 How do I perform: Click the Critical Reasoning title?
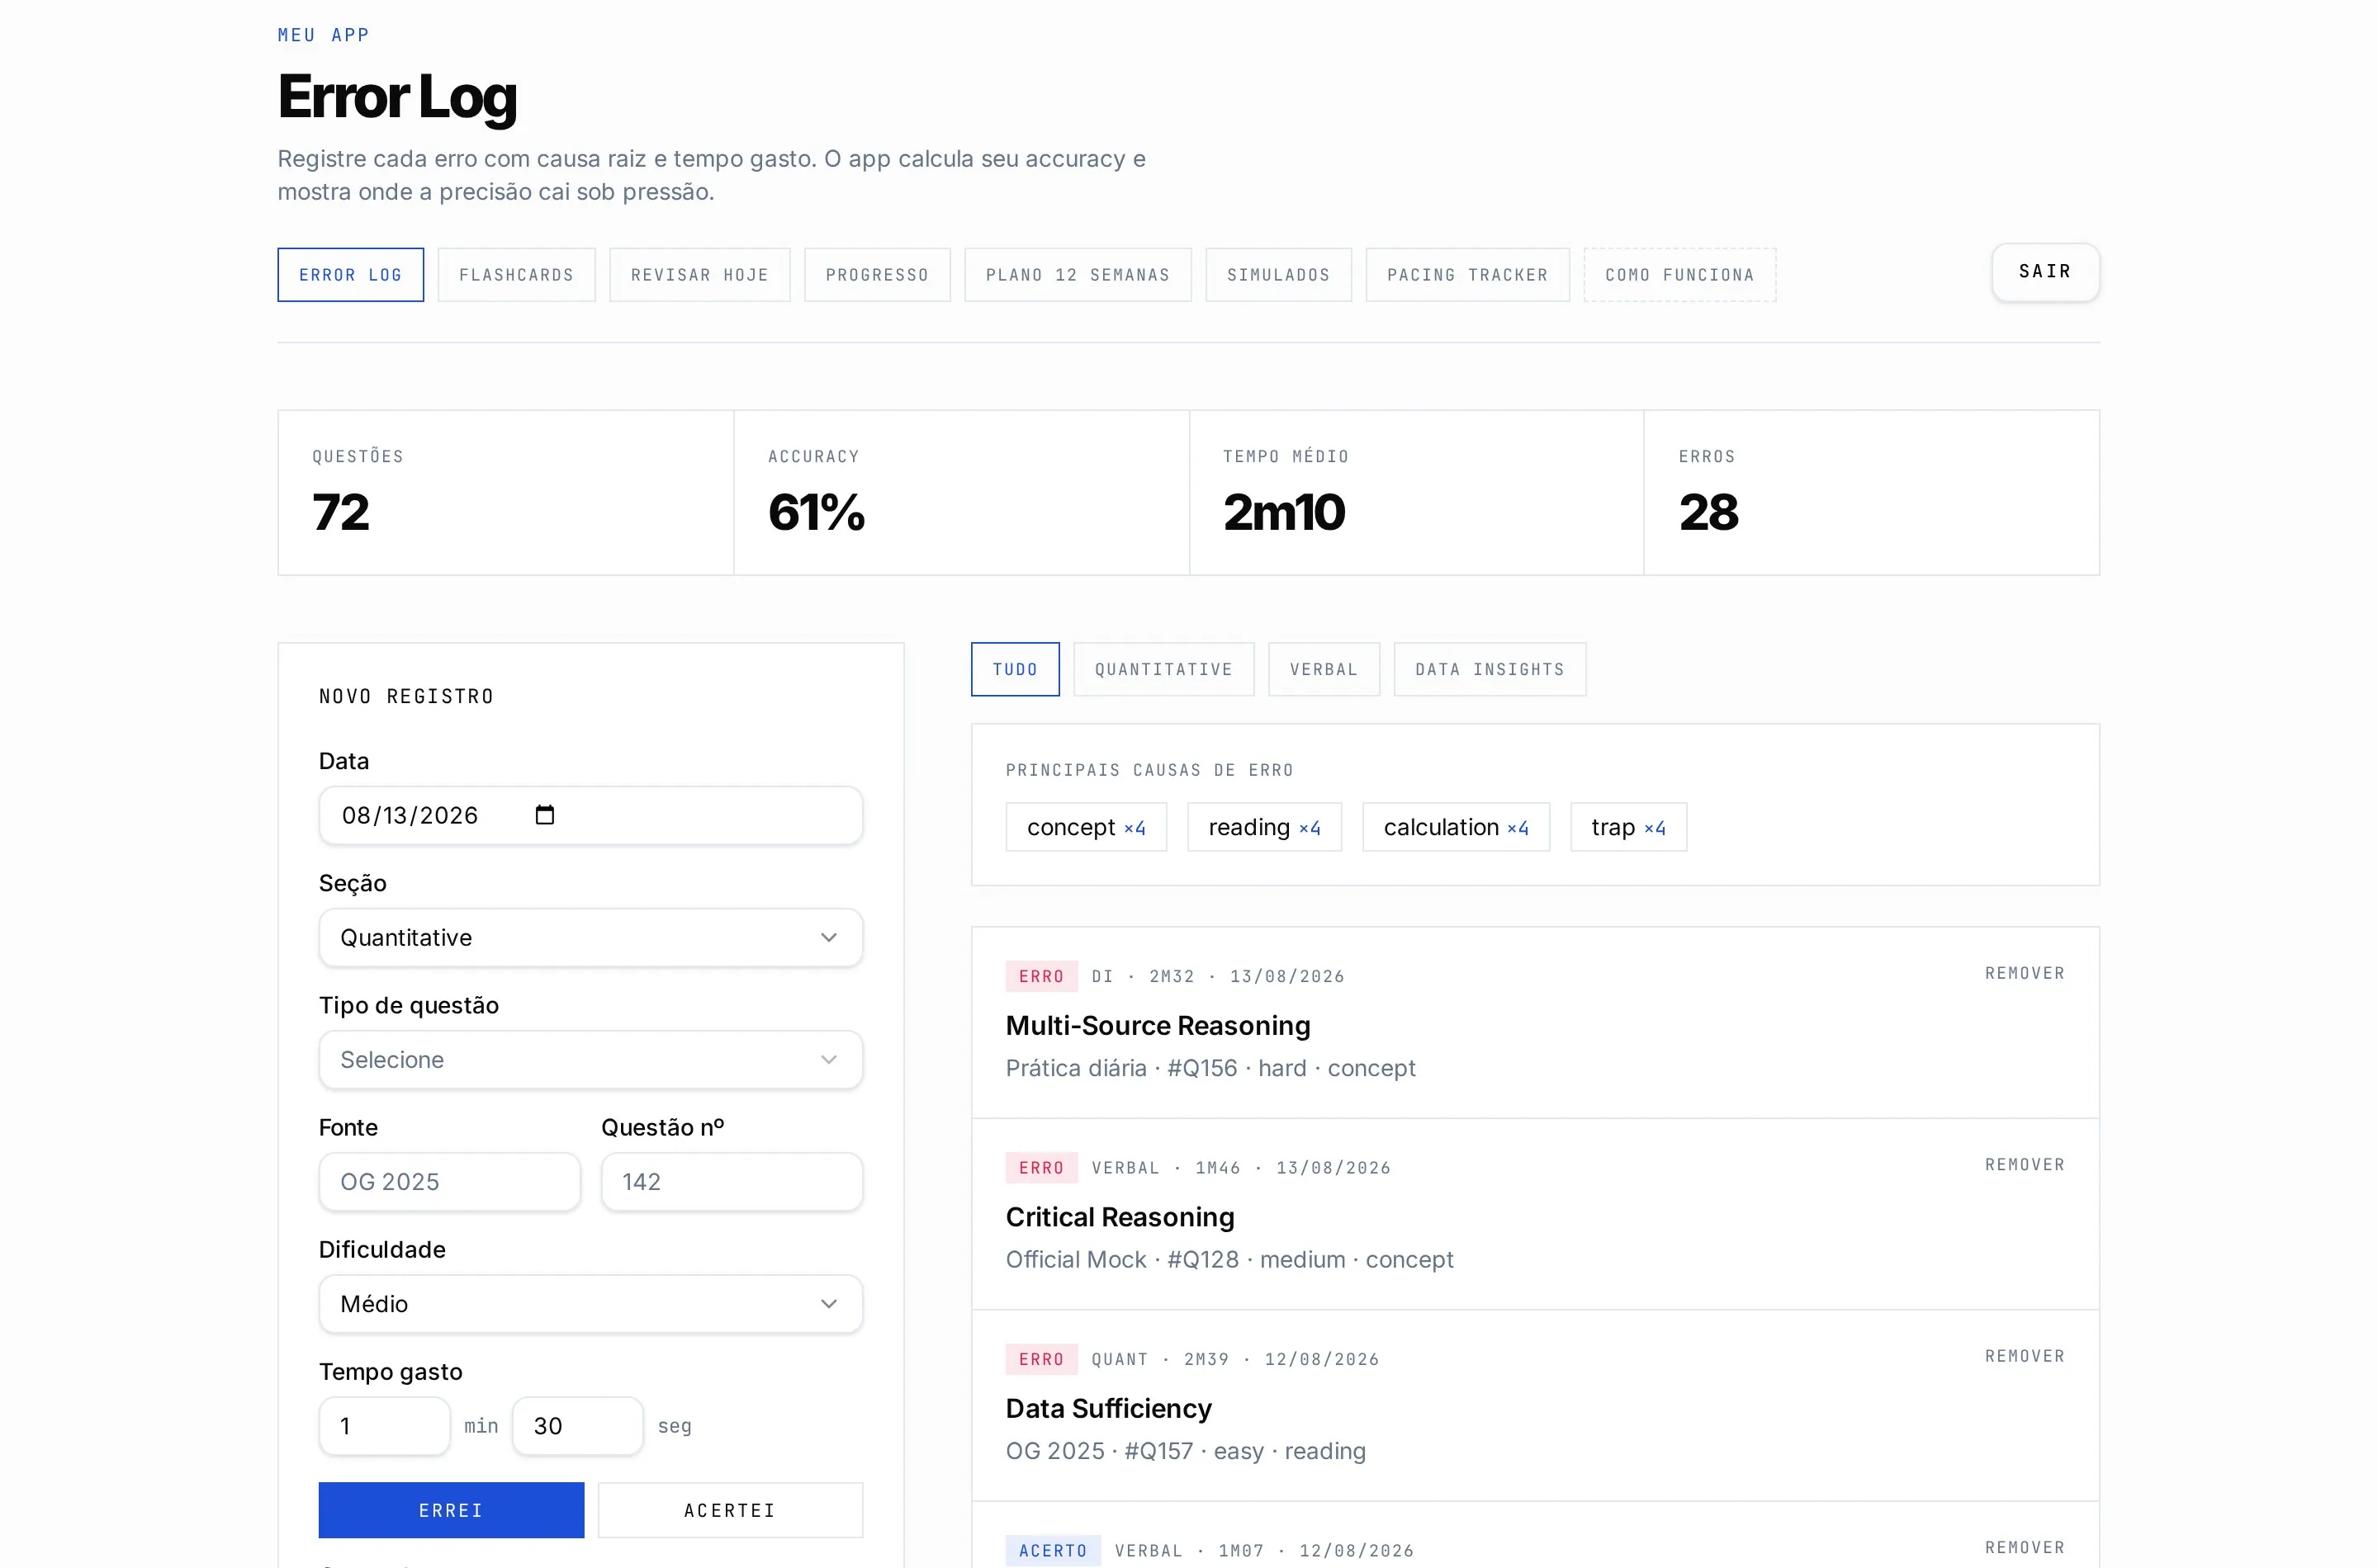[1120, 1217]
